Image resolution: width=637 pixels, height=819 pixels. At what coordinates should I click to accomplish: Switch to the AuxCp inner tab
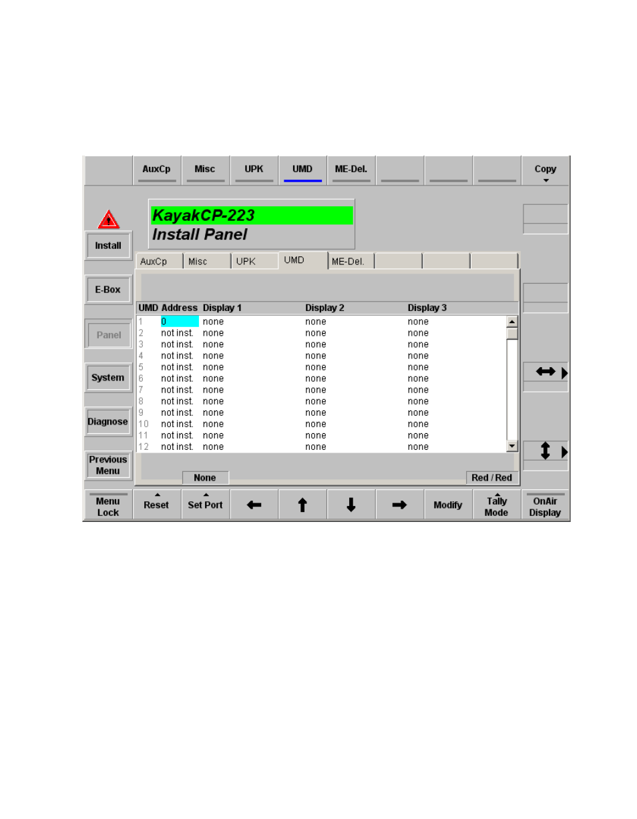159,262
